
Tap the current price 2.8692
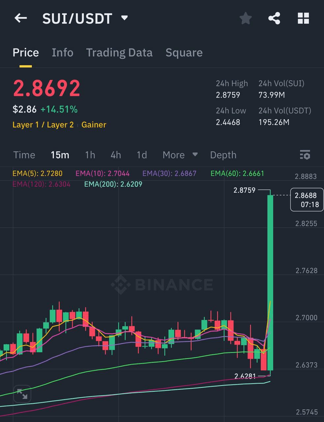coord(46,88)
